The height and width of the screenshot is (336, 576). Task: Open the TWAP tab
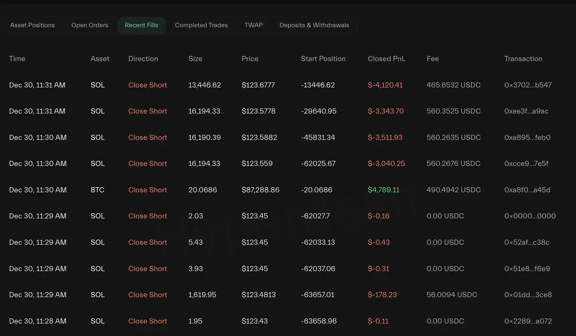254,25
